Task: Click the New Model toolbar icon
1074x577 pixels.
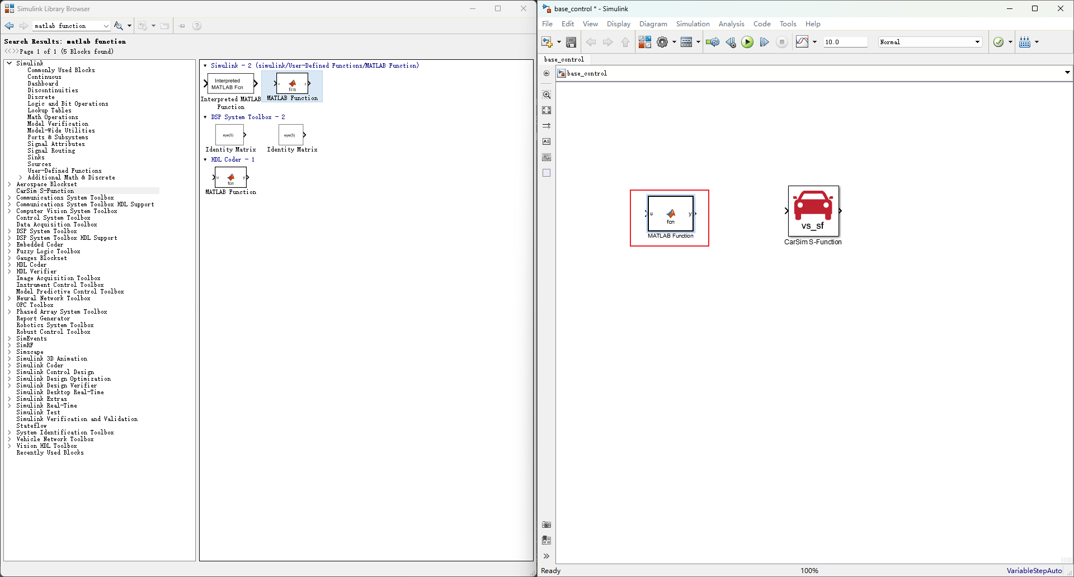Action: (547, 42)
